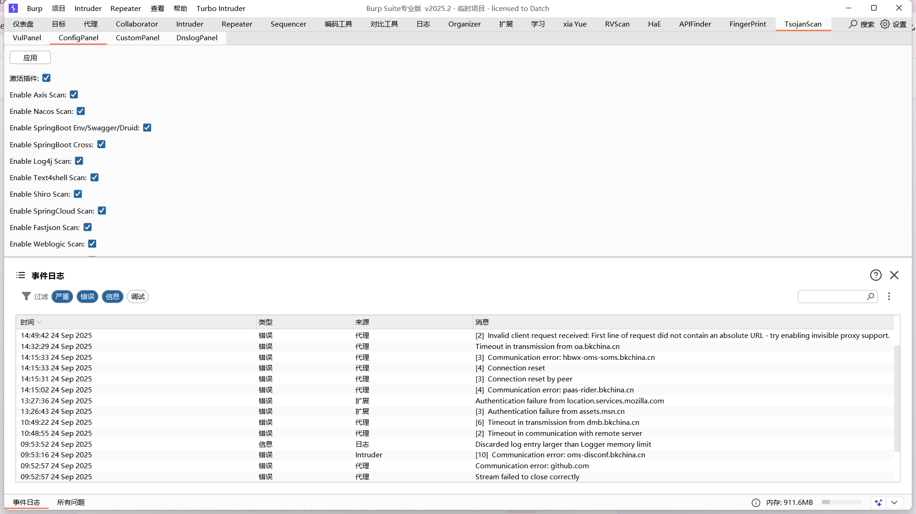Toggle Enable Fastjson Scan checkbox
This screenshot has height=514, width=916.
87,227
